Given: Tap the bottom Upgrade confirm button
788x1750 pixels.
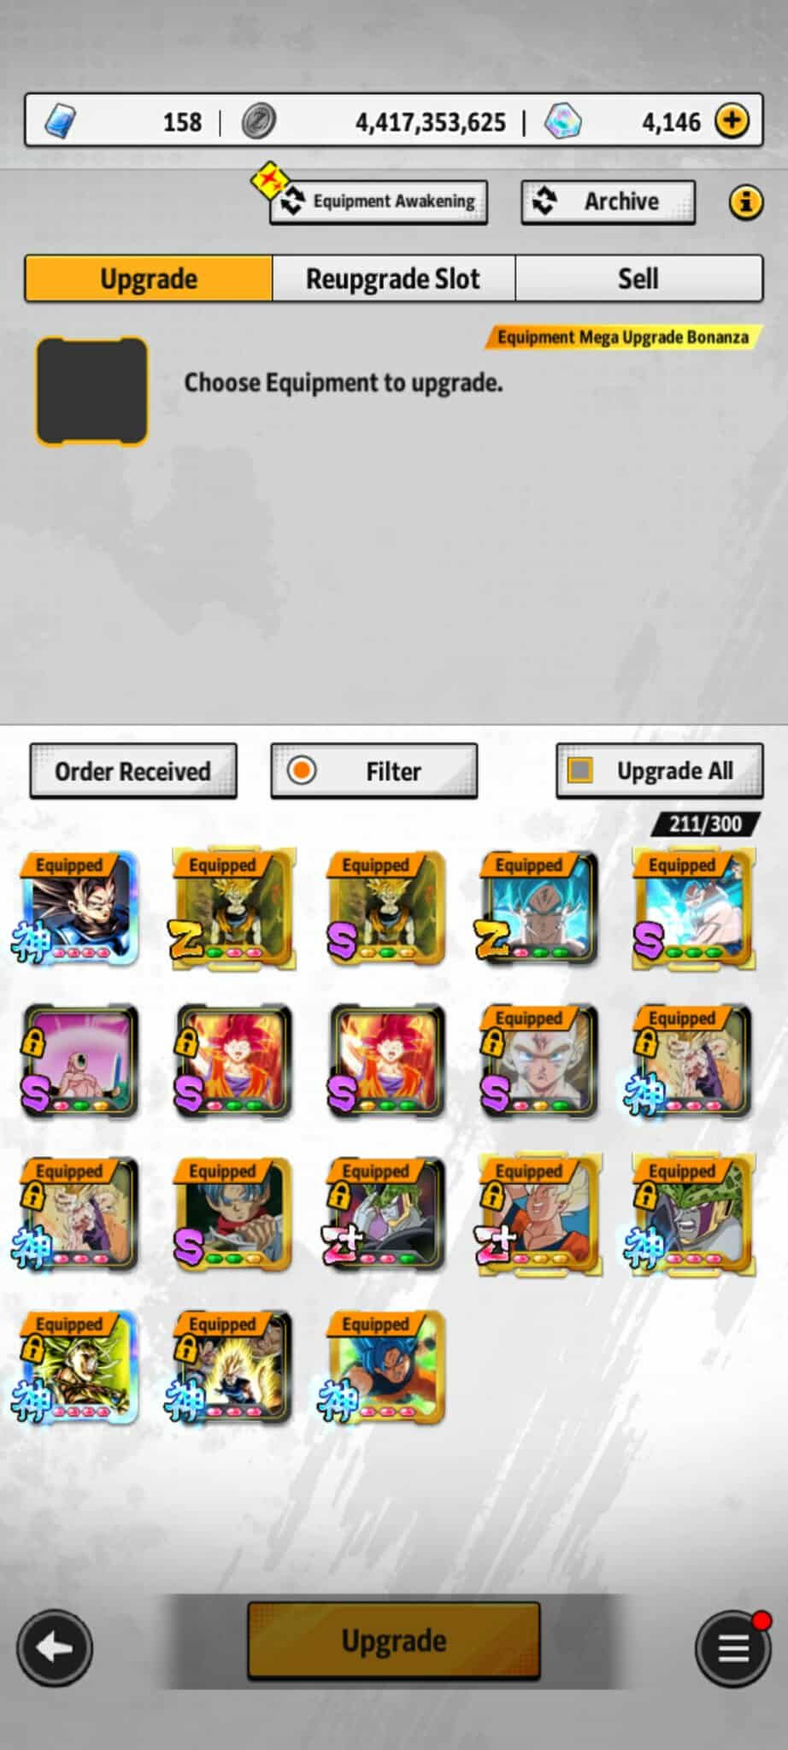Looking at the screenshot, I should point(394,1641).
